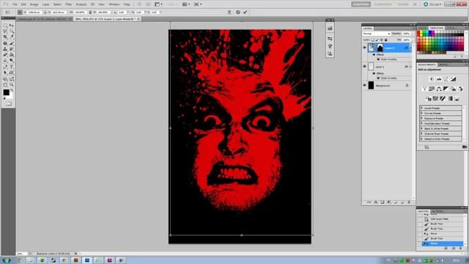469x264 pixels.
Task: Add layer mask from Layers panel bottom
Action: (x=383, y=202)
